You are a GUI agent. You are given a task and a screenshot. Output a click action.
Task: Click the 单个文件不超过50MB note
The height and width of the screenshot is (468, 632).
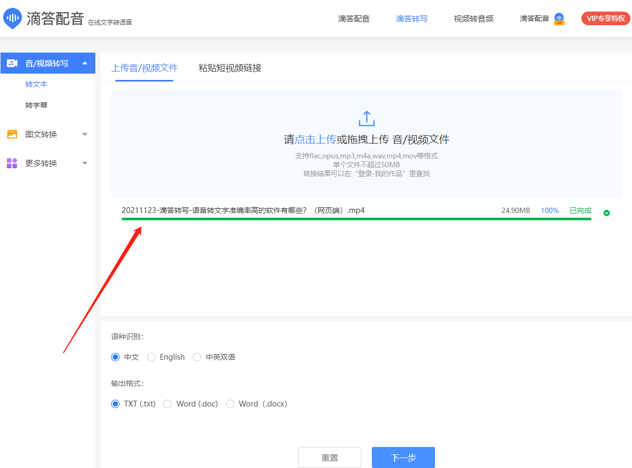tap(367, 165)
